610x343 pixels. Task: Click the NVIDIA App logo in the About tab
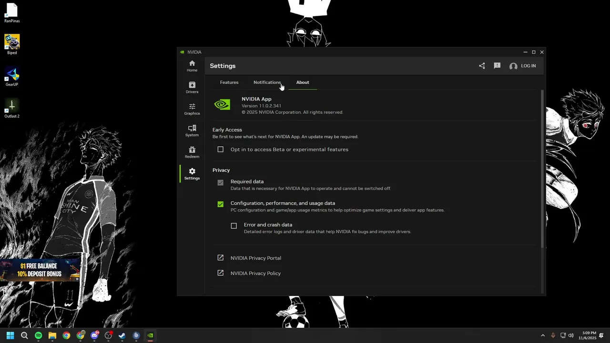[222, 105]
